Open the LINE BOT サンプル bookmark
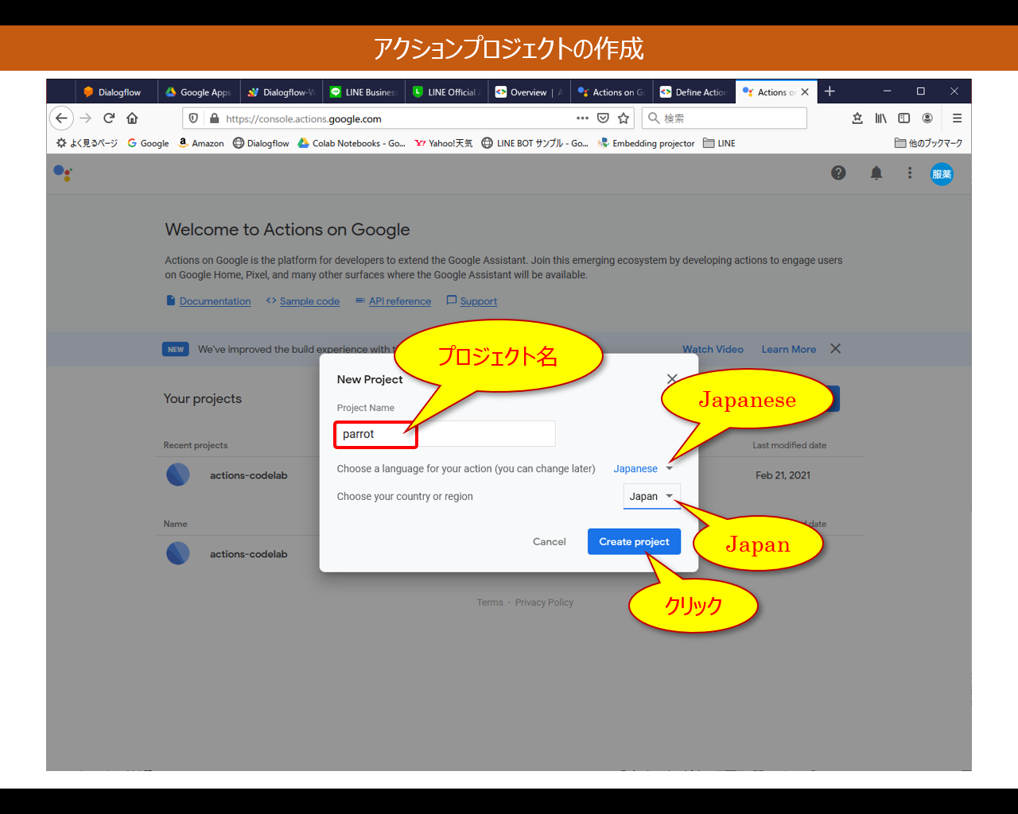The image size is (1018, 814). [534, 143]
